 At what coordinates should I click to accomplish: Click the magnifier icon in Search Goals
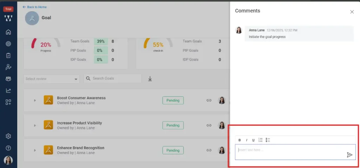click(88, 78)
